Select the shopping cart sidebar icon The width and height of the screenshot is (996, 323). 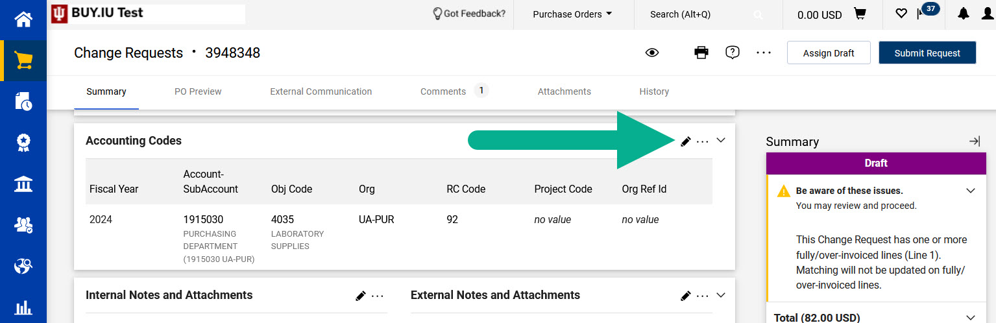(23, 60)
